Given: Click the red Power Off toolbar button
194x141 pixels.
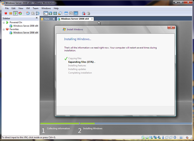Looking at the screenshot, I should pos(6,13).
